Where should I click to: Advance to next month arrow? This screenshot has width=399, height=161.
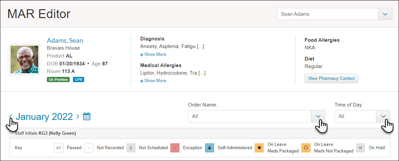[78, 116]
